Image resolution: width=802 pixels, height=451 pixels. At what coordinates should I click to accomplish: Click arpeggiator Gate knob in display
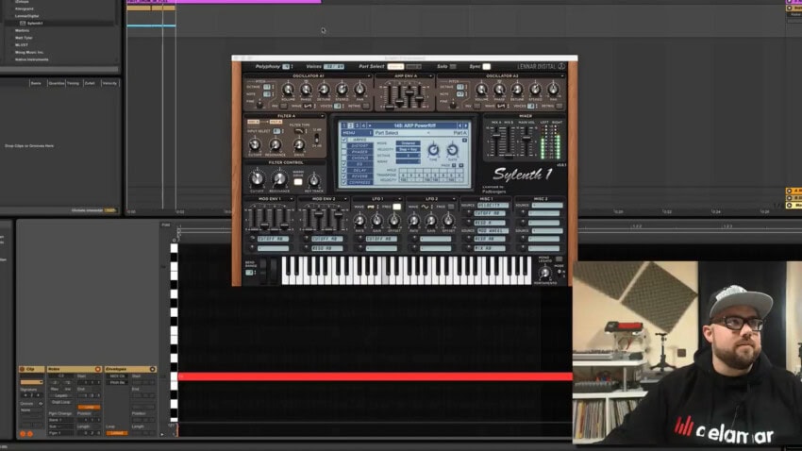pos(452,150)
